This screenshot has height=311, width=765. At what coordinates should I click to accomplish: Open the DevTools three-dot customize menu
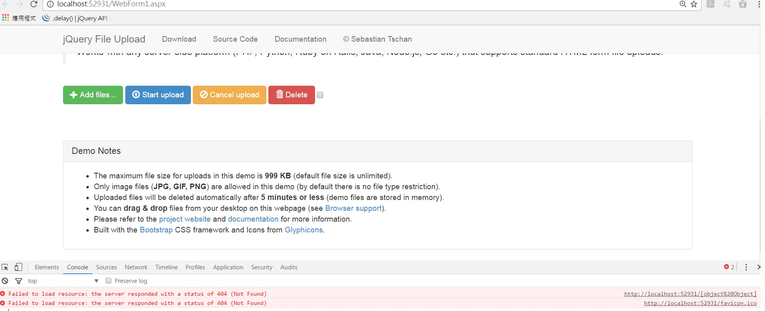746,267
